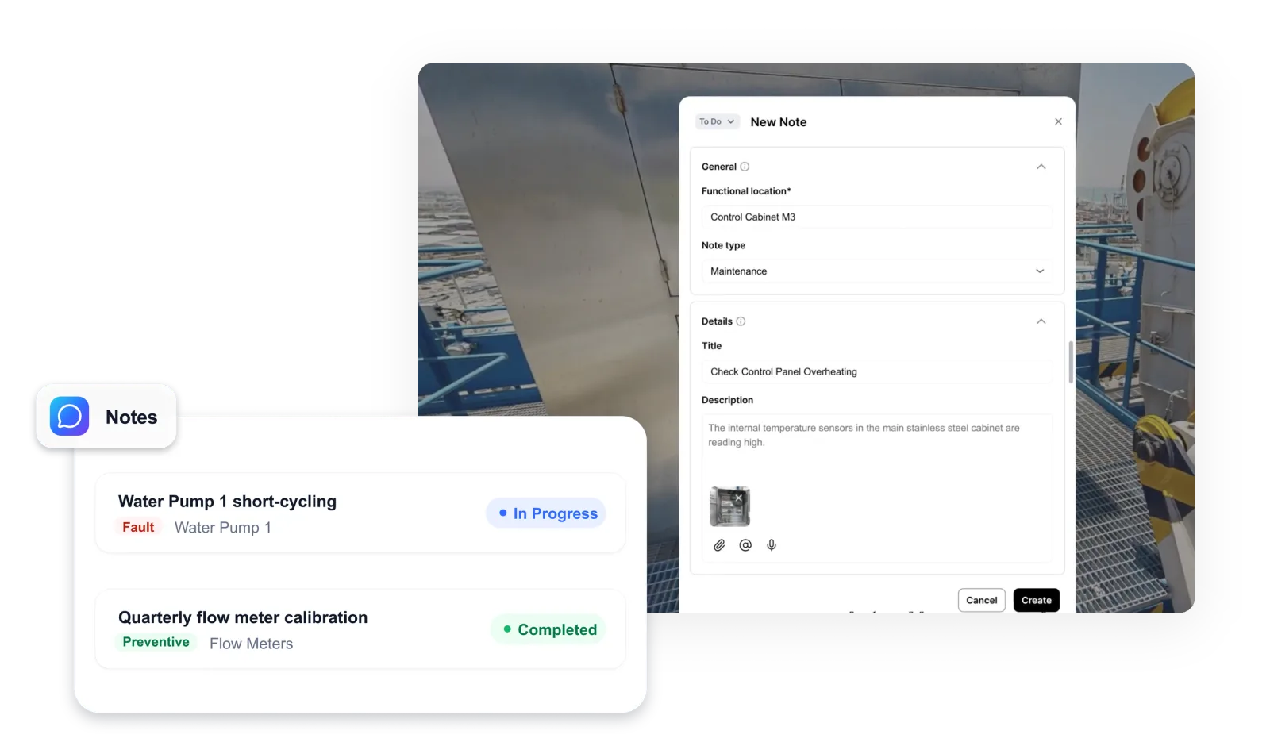Click the Functional location field

(x=877, y=217)
